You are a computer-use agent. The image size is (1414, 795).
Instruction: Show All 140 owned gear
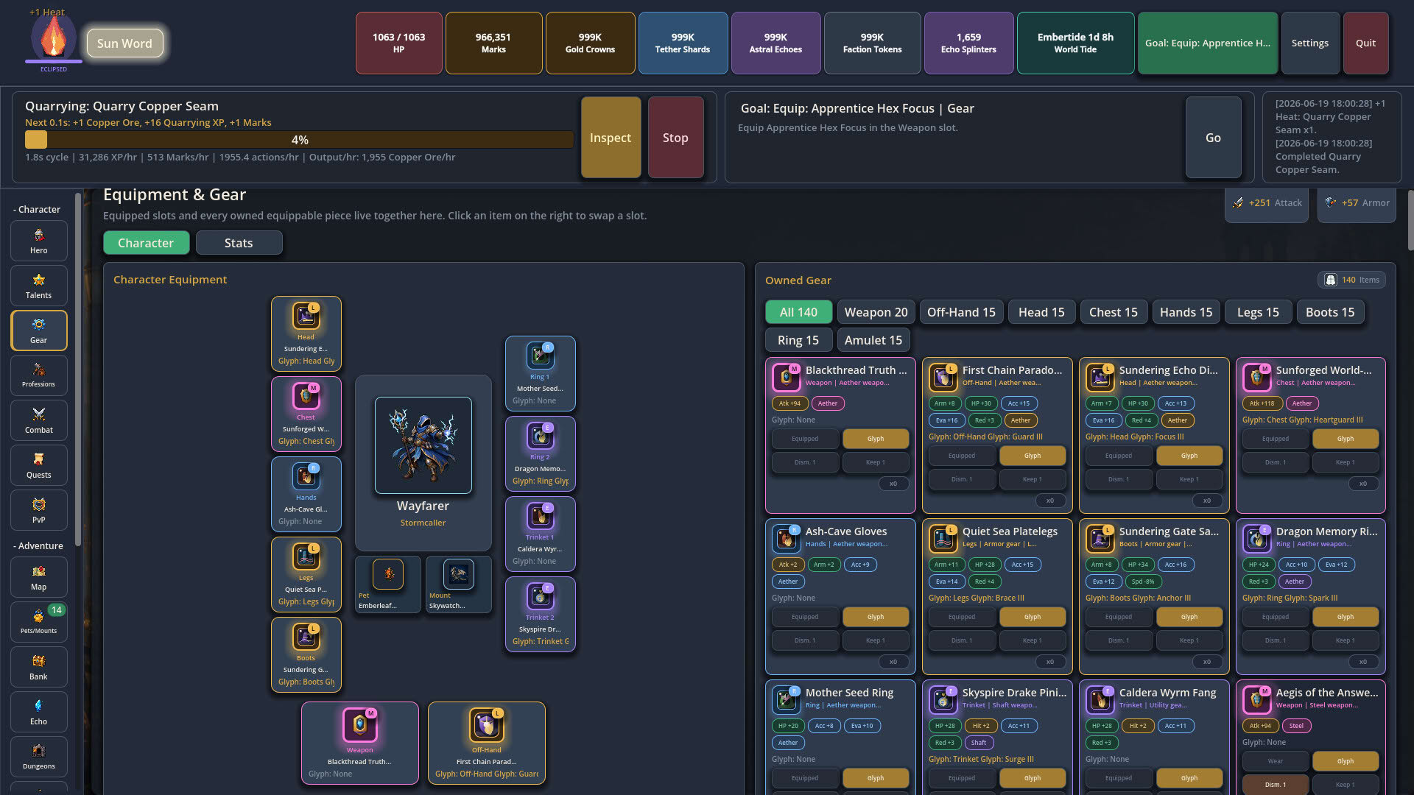pyautogui.click(x=799, y=312)
